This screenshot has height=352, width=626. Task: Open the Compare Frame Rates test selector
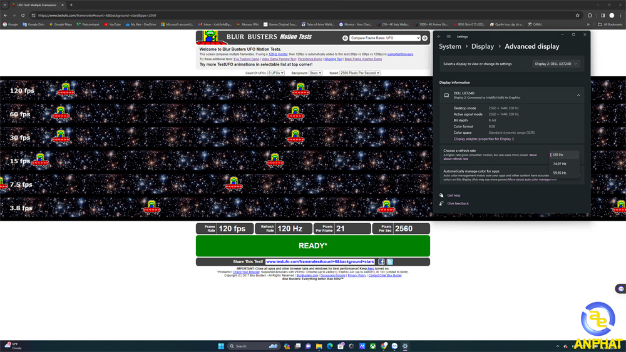pos(385,38)
